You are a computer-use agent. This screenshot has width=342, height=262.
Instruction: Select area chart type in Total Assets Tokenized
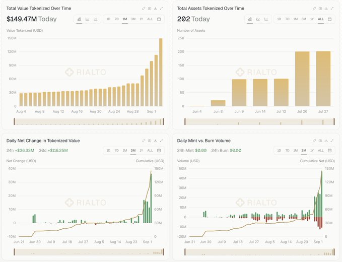[250, 19]
